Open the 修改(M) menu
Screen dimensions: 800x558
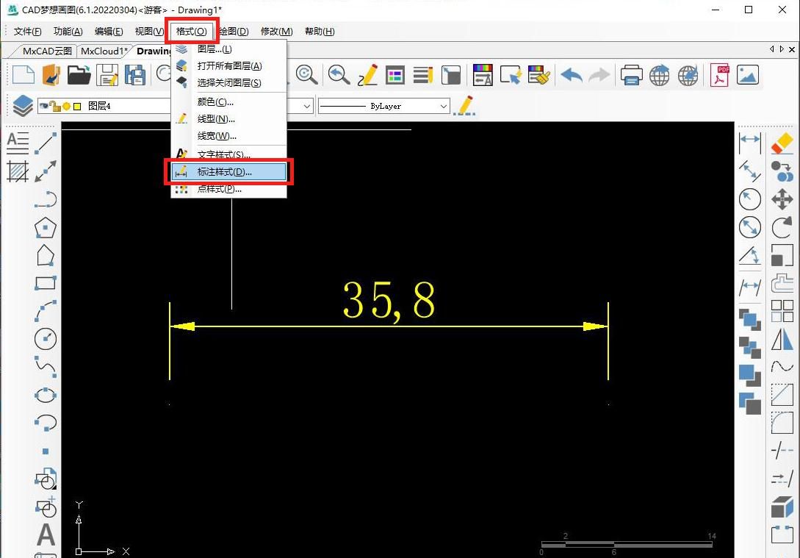pos(276,32)
